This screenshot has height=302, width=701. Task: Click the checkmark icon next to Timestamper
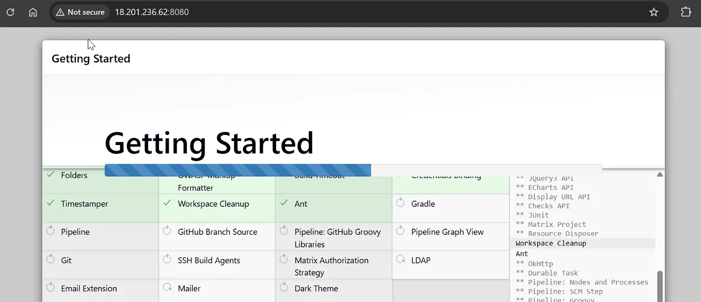[x=50, y=204]
